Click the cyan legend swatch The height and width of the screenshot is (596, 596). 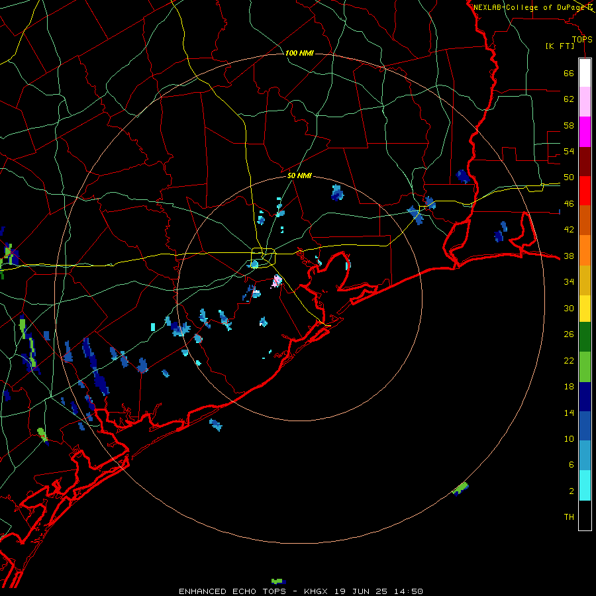coord(585,485)
